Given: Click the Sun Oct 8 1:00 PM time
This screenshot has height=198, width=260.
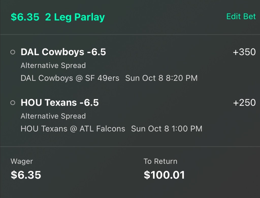Looking at the screenshot, I should (x=167, y=129).
